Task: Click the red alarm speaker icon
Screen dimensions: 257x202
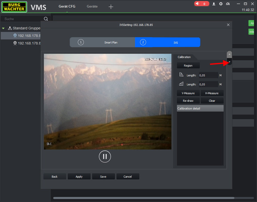Action: [x=198, y=4]
